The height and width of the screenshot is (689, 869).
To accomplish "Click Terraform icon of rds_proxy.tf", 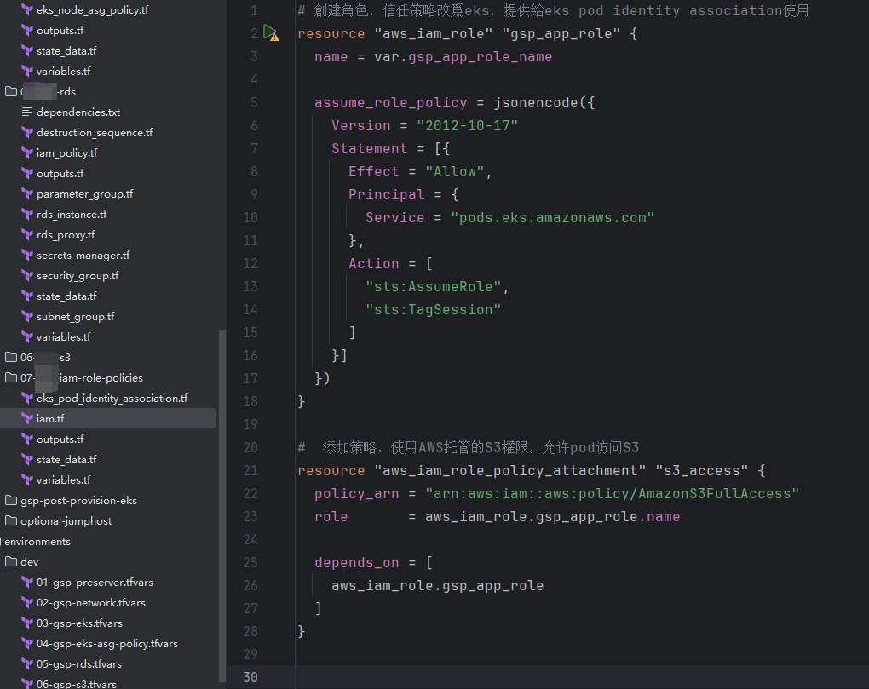I will tap(27, 235).
